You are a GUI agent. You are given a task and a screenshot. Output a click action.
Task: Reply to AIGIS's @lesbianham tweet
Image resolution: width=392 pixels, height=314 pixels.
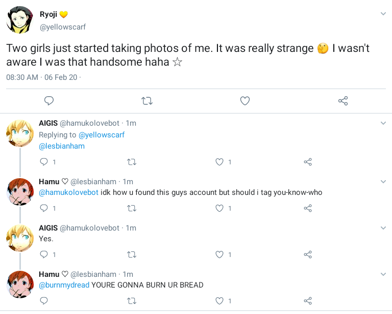click(x=44, y=162)
